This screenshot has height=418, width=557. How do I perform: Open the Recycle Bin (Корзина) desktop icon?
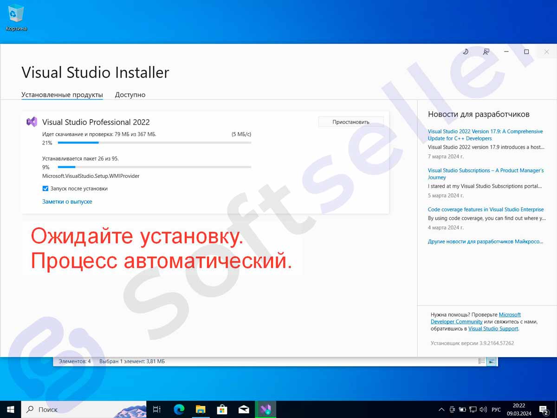tap(16, 17)
